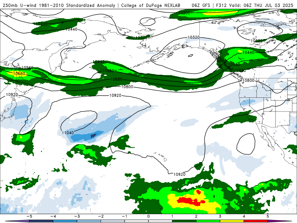Image resolution: width=297 pixels, height=223 pixels.
Task: Click the colorbar tick label '0'
Action: click(148, 216)
